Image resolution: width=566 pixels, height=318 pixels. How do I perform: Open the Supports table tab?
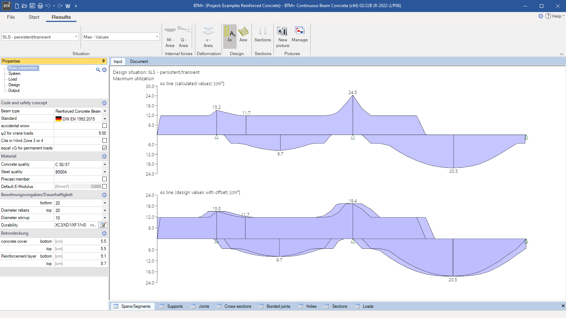171,306
